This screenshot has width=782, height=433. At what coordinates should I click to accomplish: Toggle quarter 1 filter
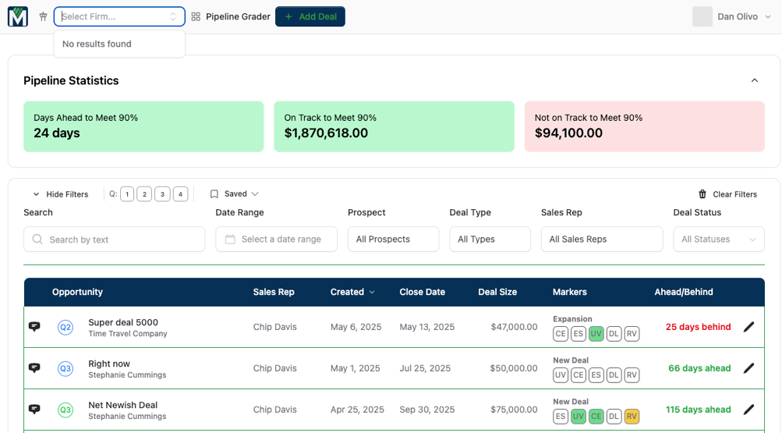127,194
